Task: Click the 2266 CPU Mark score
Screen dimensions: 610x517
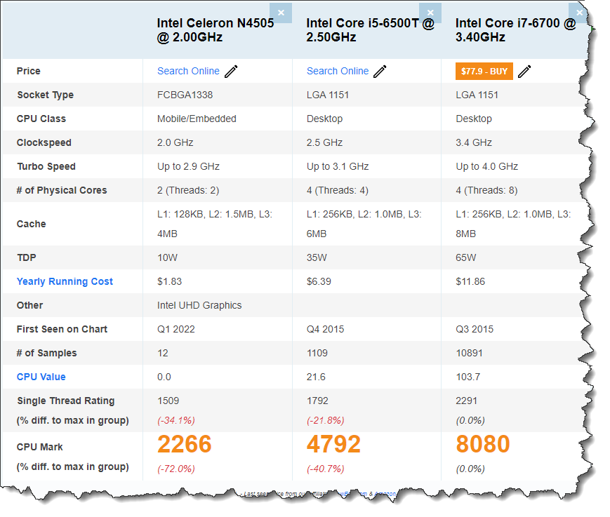Action: point(185,444)
